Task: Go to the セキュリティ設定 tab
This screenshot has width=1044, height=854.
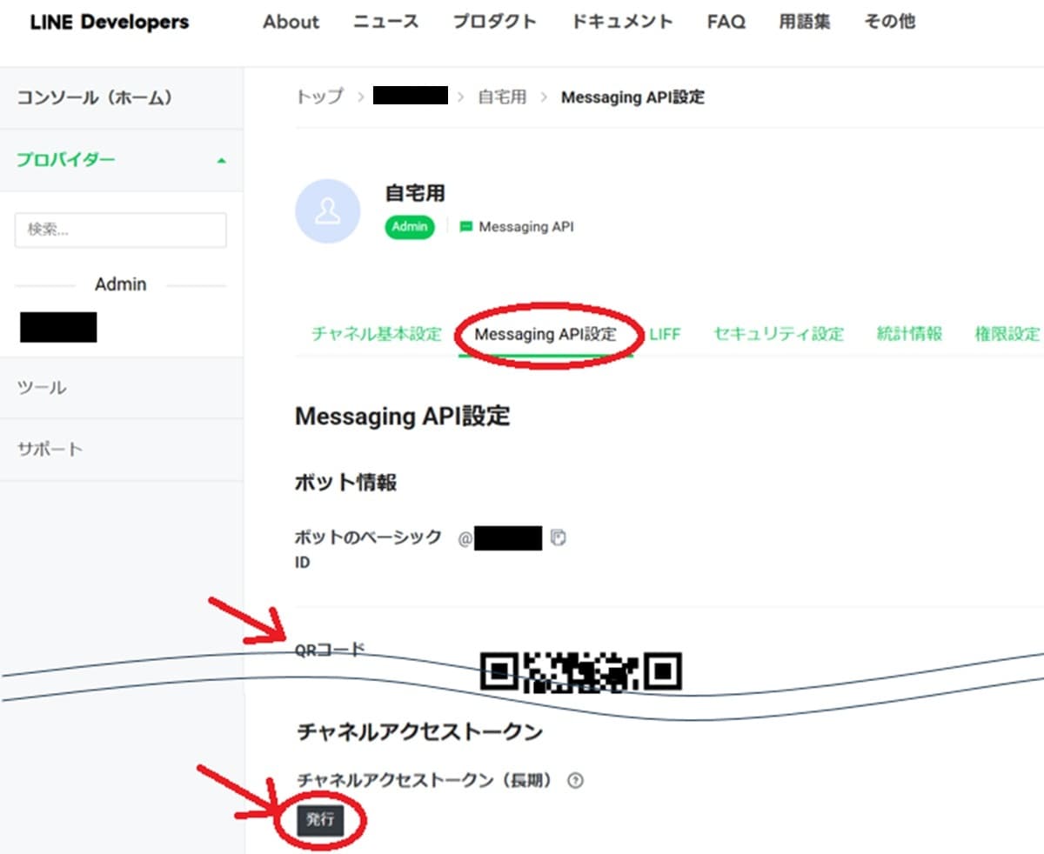Action: pyautogui.click(x=778, y=334)
